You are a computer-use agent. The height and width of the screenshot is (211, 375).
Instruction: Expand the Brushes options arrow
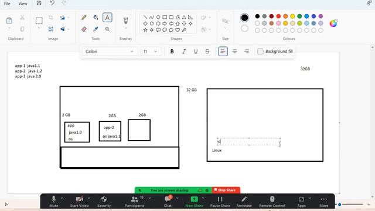coord(125,29)
